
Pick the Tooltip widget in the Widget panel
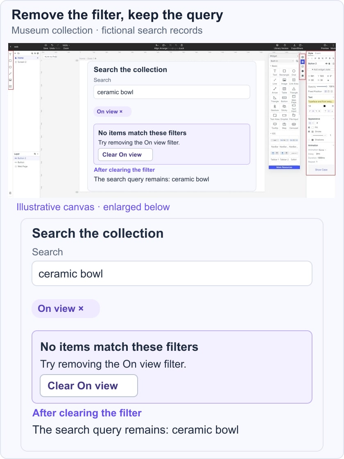pos(275,125)
